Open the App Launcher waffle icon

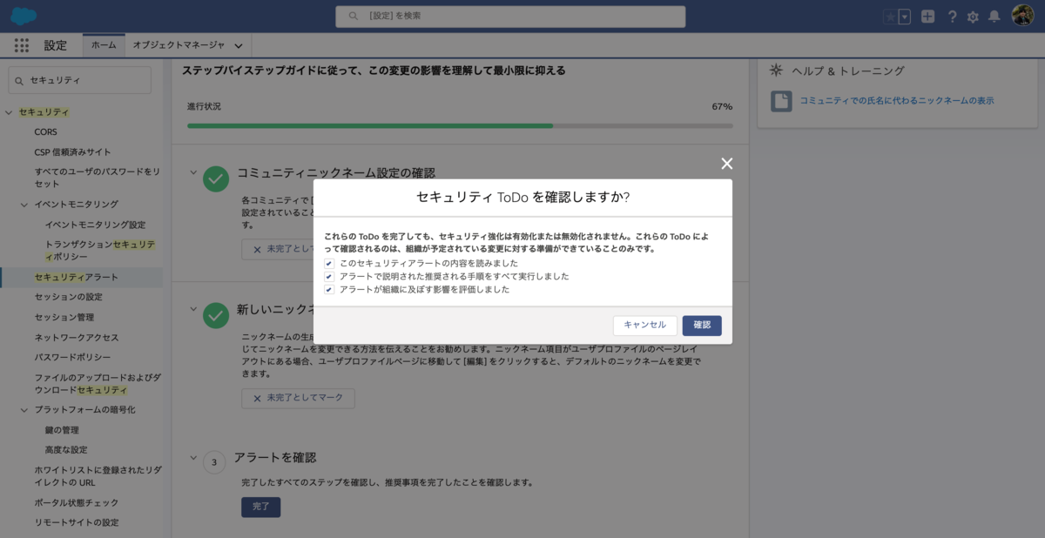[21, 45]
